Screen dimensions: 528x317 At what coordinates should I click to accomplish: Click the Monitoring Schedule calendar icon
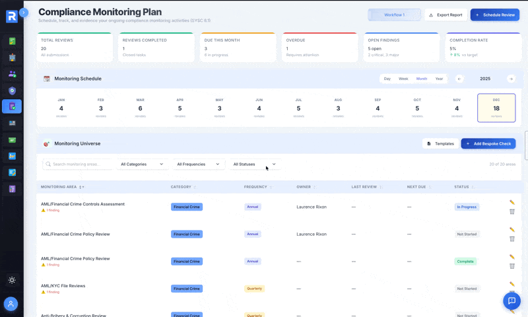pyautogui.click(x=47, y=79)
